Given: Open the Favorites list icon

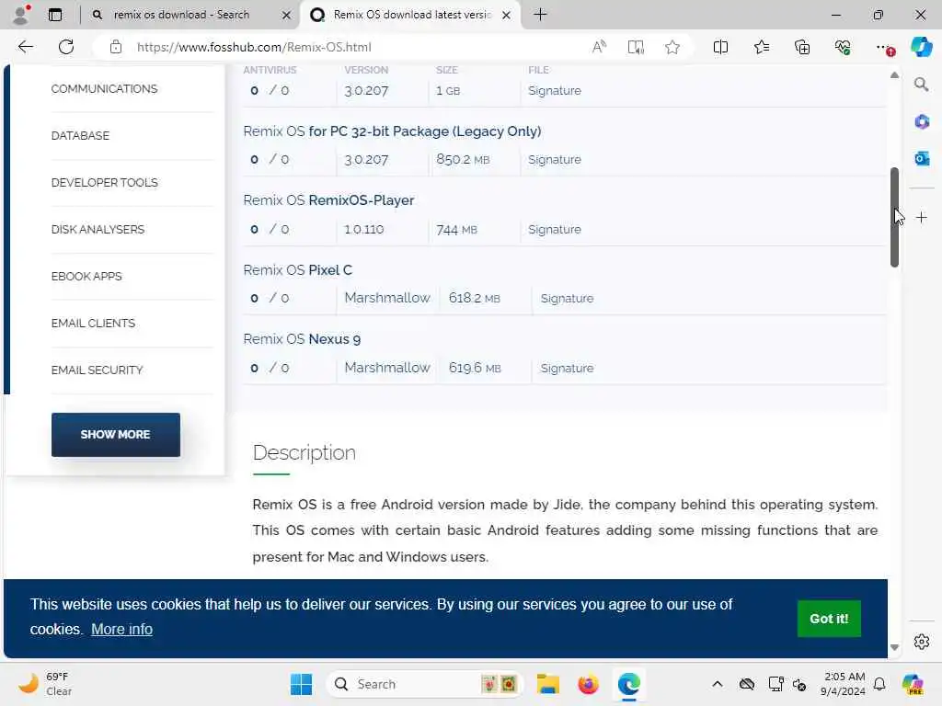Looking at the screenshot, I should [x=761, y=47].
